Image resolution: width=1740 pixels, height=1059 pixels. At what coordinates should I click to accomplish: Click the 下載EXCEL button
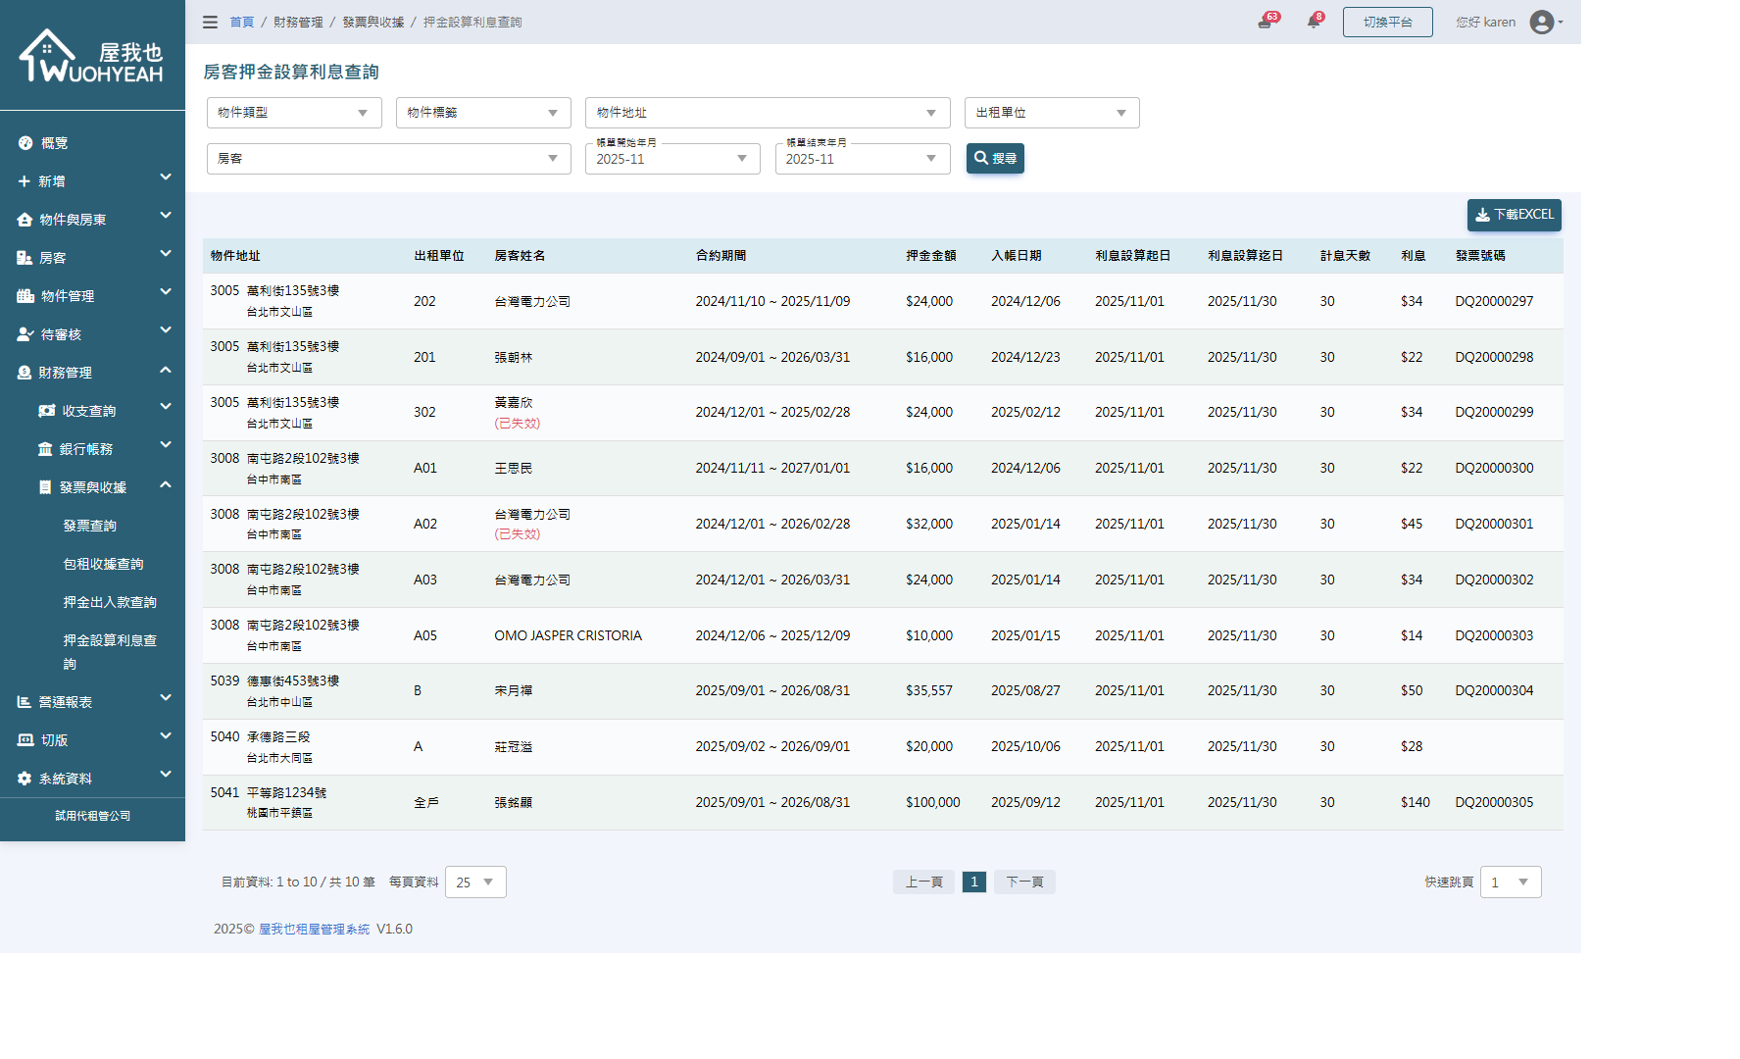pos(1514,215)
